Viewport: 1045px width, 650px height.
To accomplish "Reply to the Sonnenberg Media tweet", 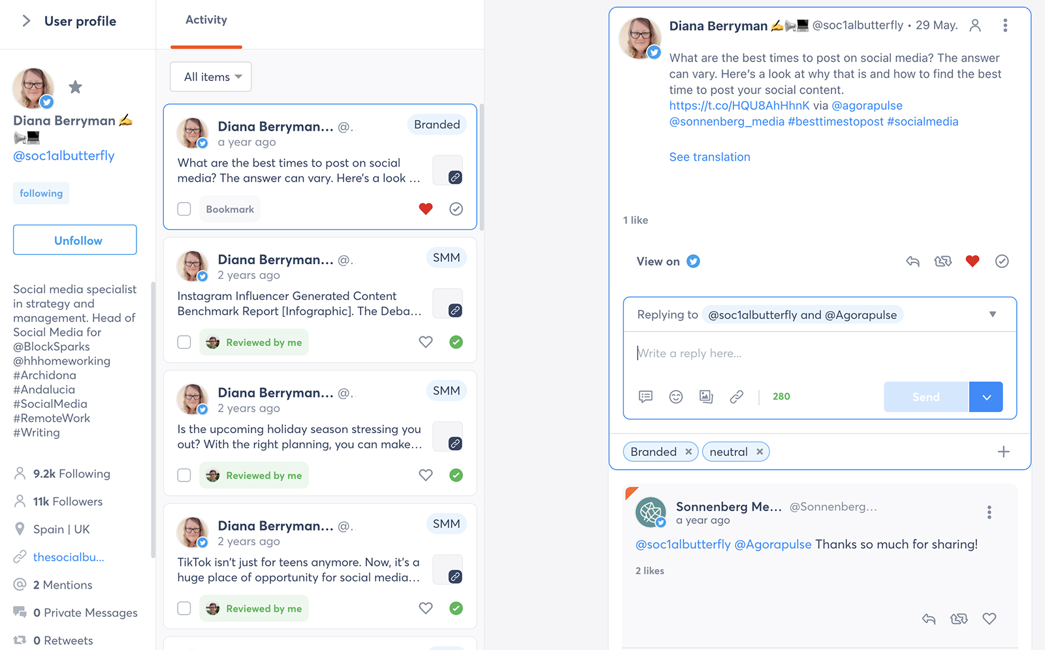I will pos(929,619).
